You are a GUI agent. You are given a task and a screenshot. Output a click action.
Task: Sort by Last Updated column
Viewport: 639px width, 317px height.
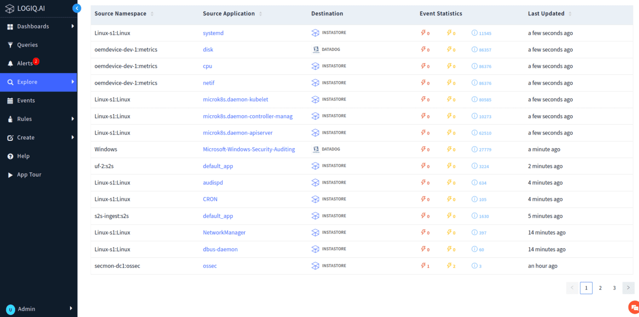pos(570,14)
